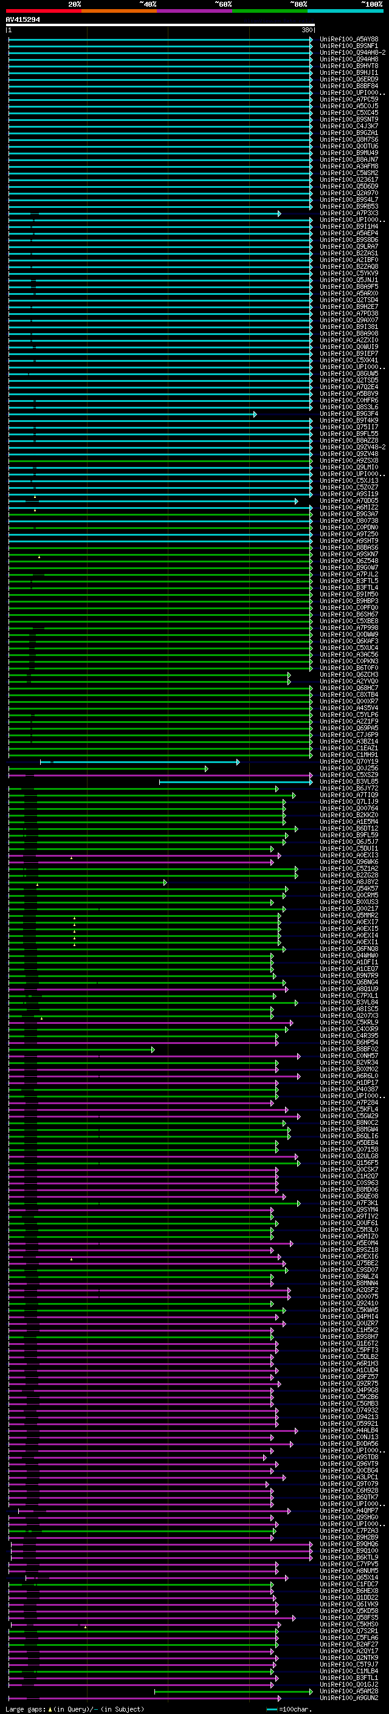
Task: Click the alignment bar for UniRef100_A7P3X3
Action: (x=144, y=213)
